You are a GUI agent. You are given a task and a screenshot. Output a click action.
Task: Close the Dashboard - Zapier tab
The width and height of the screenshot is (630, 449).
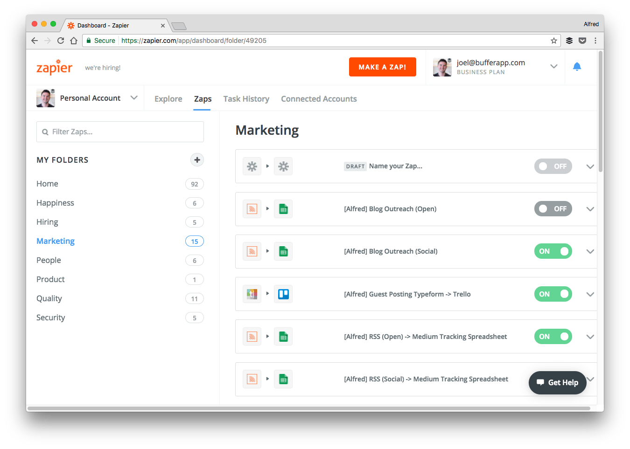coord(163,26)
